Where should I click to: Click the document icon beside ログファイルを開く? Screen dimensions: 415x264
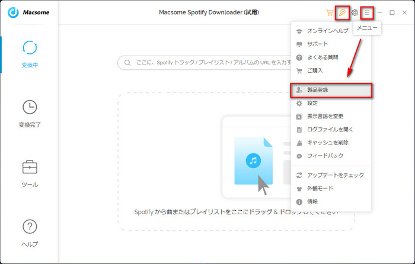299,130
